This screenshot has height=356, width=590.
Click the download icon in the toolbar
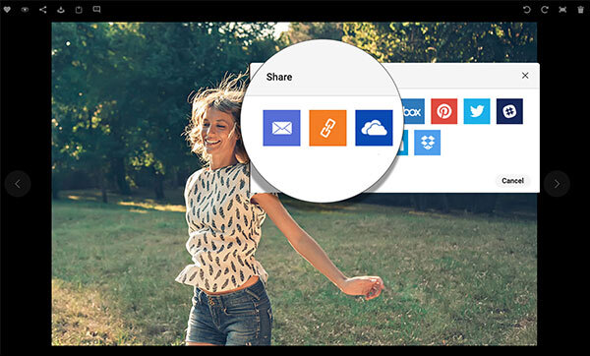tap(61, 10)
